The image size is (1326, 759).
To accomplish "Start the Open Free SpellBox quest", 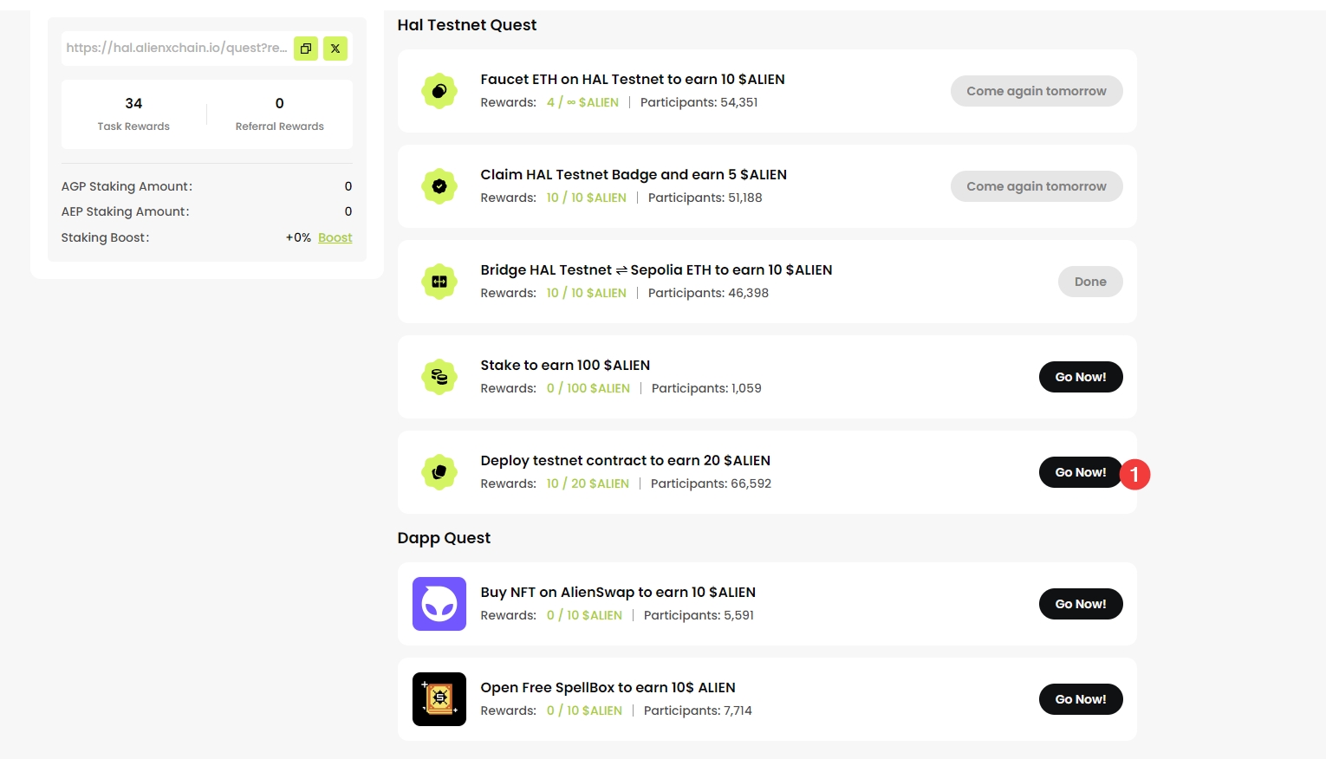I will pyautogui.click(x=1080, y=699).
